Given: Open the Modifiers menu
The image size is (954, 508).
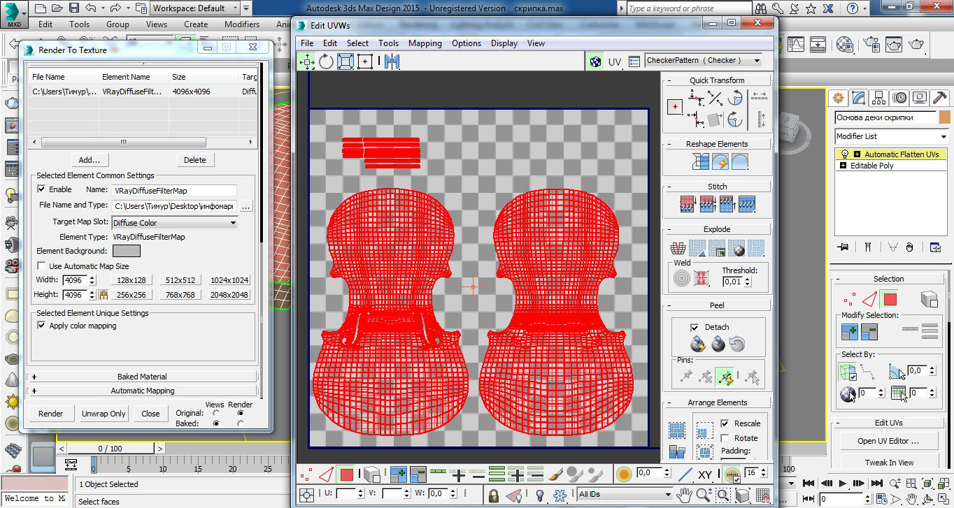Looking at the screenshot, I should pyautogui.click(x=241, y=24).
